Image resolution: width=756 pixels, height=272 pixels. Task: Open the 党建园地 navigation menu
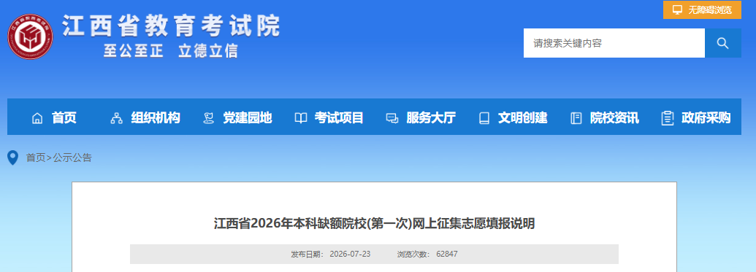coord(248,117)
